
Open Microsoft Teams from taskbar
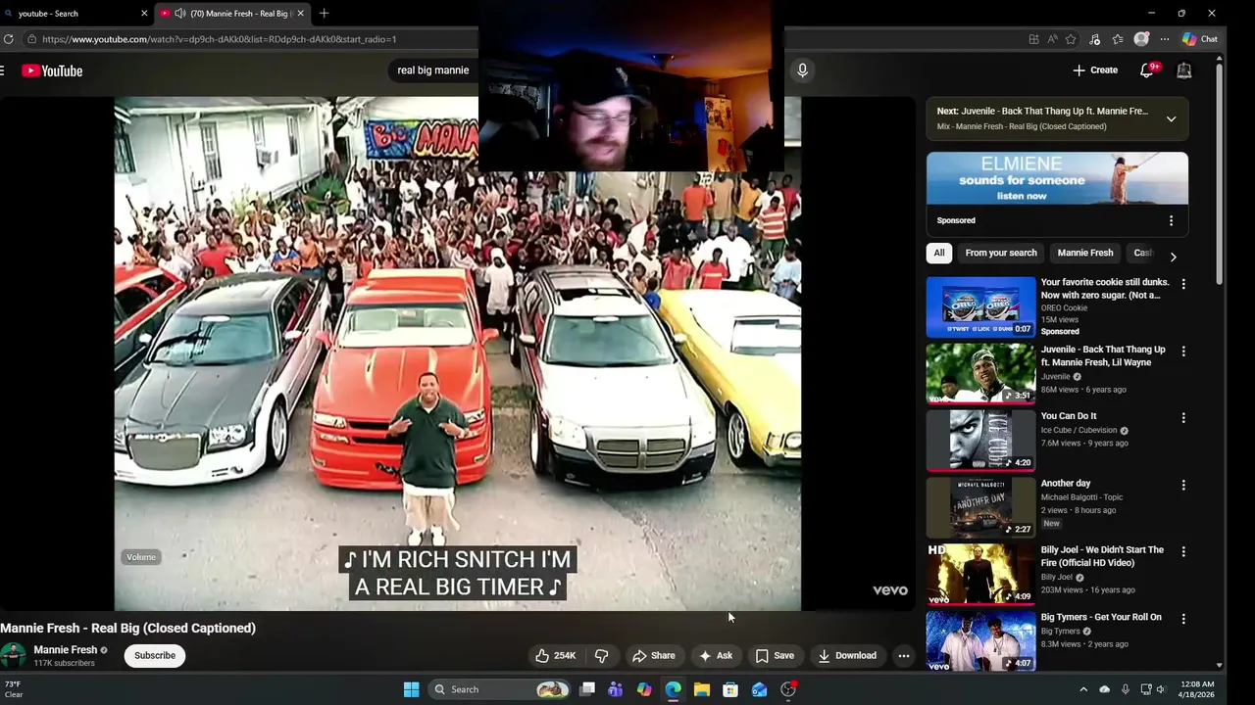[x=616, y=689]
